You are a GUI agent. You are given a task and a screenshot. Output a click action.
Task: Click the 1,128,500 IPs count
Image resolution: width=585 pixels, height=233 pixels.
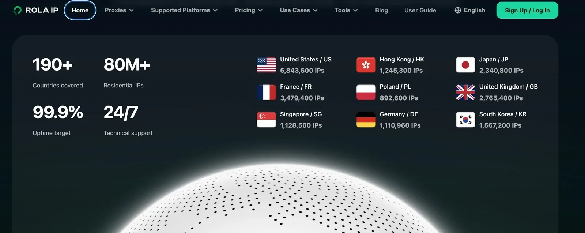[301, 125]
